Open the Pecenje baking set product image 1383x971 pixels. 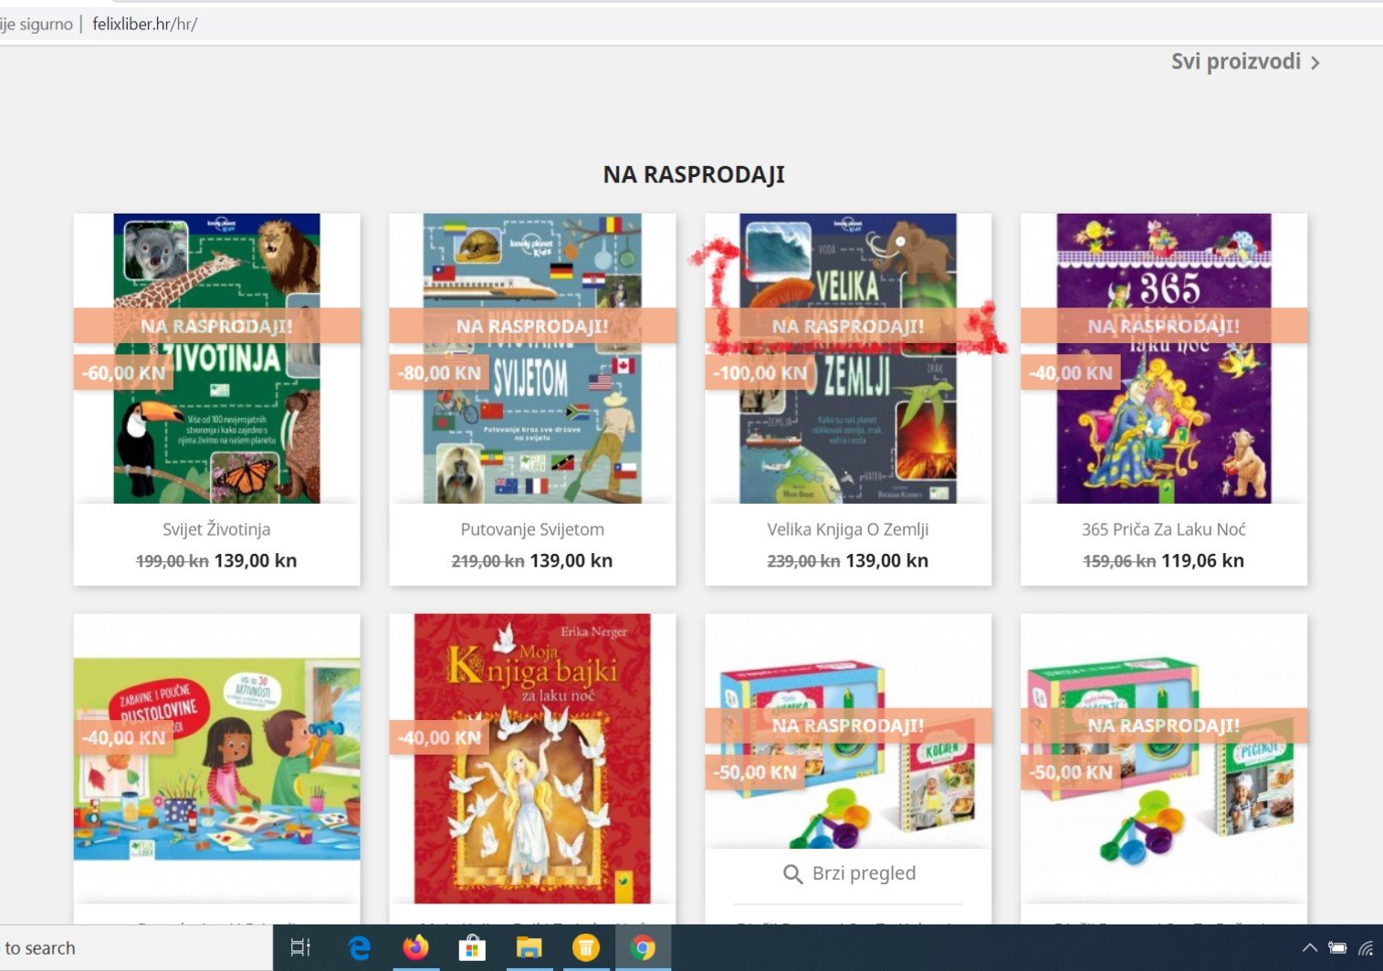tap(1164, 757)
